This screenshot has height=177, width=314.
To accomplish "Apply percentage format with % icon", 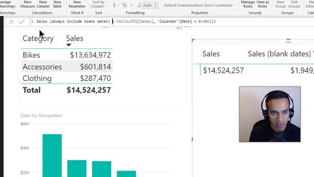I will point(124,5).
